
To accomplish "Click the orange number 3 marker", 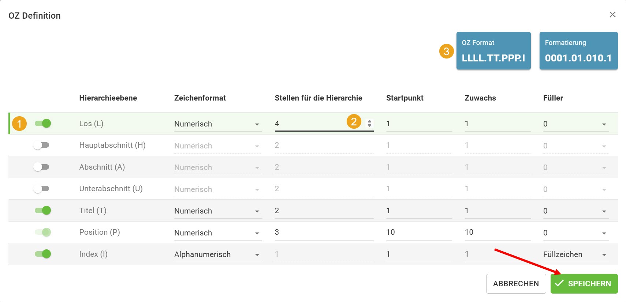I will [x=446, y=52].
